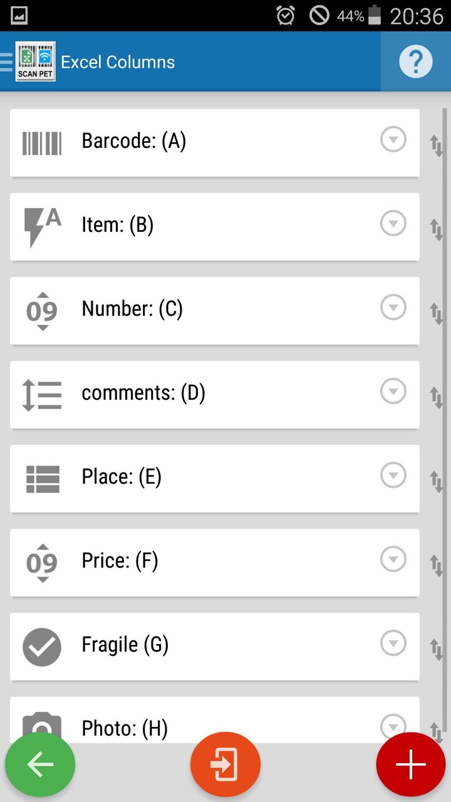
Task: Expand the Place column dropdown arrow
Action: pyautogui.click(x=393, y=476)
